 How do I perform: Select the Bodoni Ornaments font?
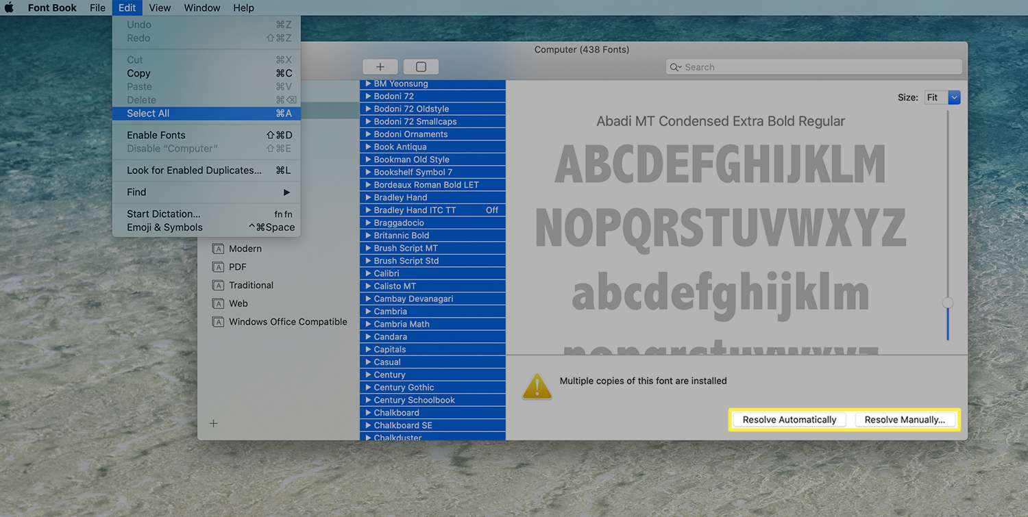432,134
